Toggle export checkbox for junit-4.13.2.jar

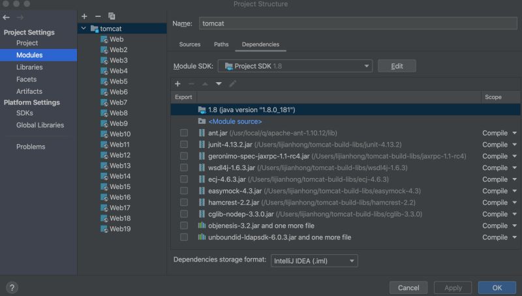click(184, 145)
